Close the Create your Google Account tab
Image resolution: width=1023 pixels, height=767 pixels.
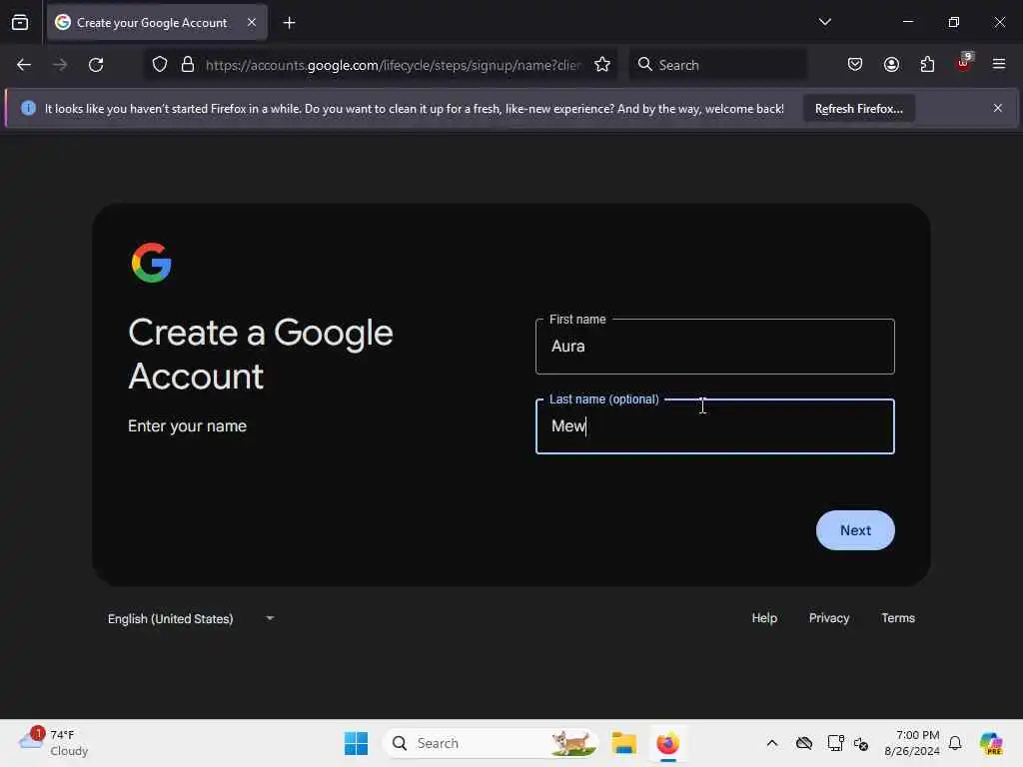tap(252, 22)
